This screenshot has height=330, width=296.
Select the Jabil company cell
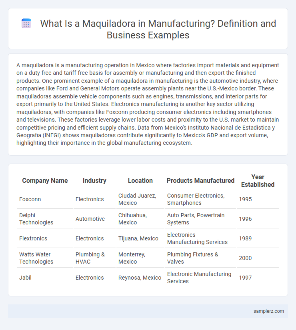(x=45, y=277)
